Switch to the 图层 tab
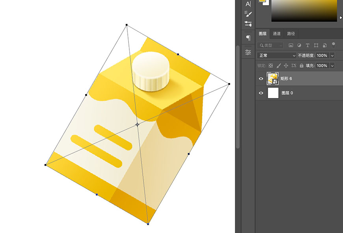 coord(263,33)
